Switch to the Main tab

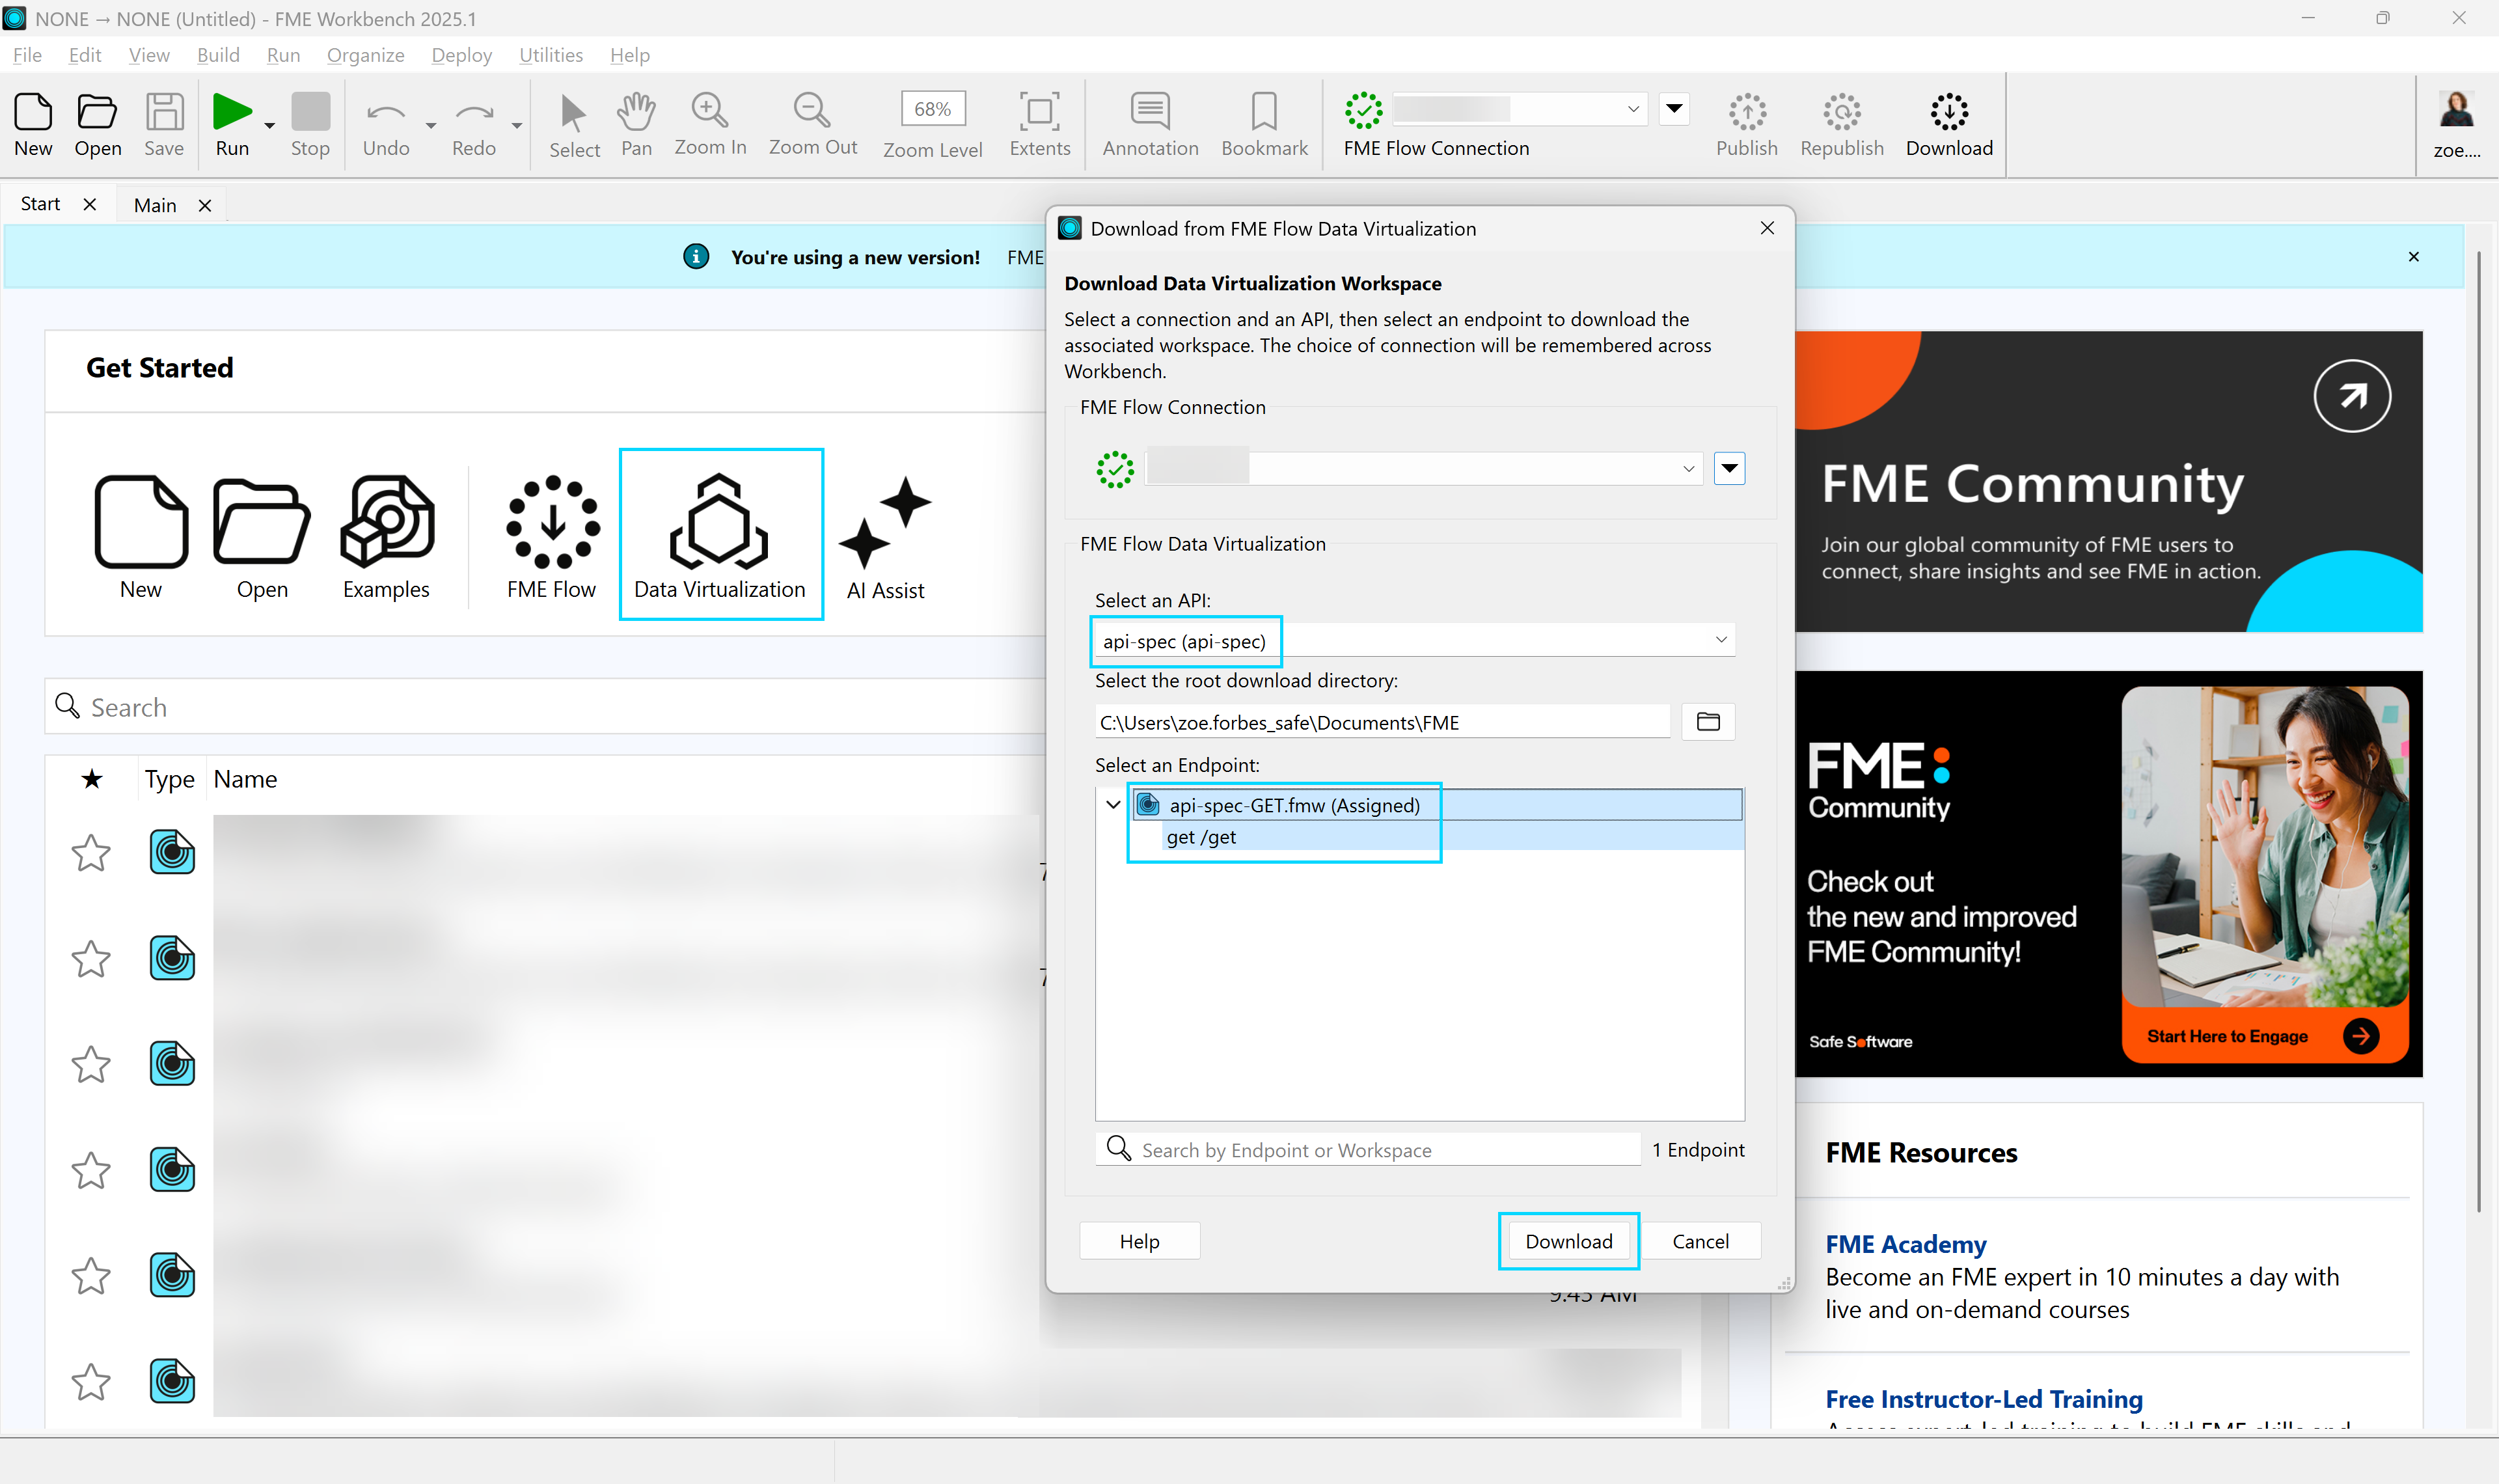[155, 205]
